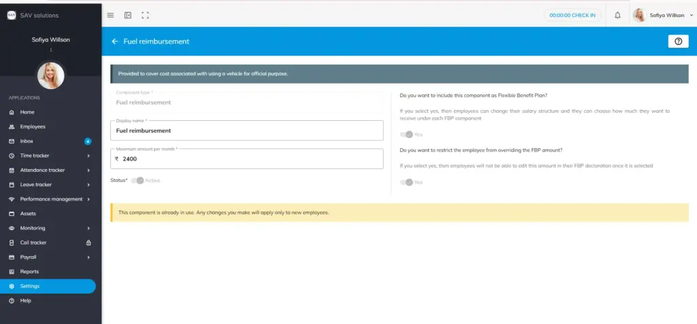Click the Attendance tracker calendar icon
This screenshot has height=324, width=697.
12,170
